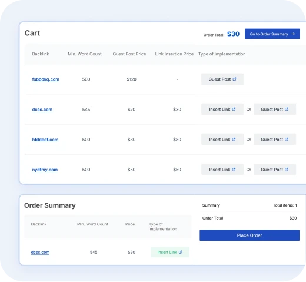
Task: Click the $120 guest post price
Action: (x=131, y=79)
